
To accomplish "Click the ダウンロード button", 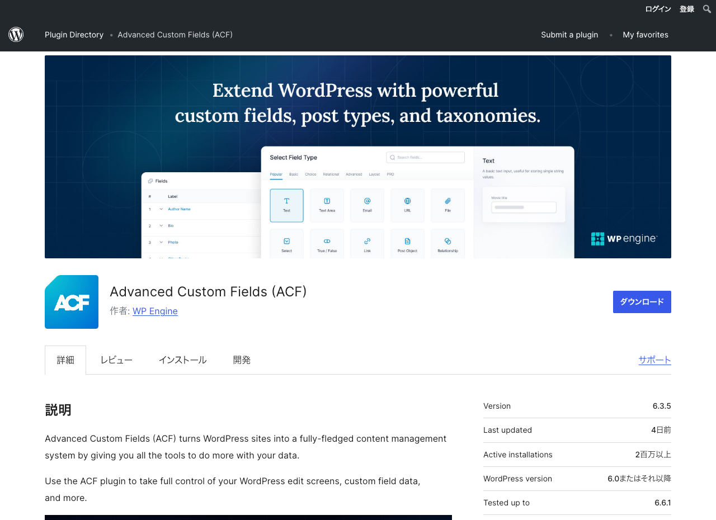I will (642, 302).
